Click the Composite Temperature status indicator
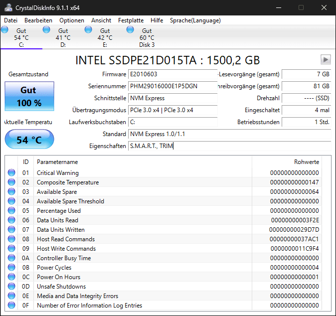 [11, 182]
